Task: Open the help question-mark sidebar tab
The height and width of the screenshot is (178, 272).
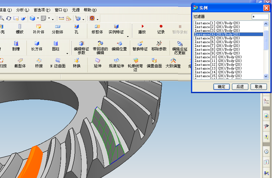Action: [x=266, y=137]
